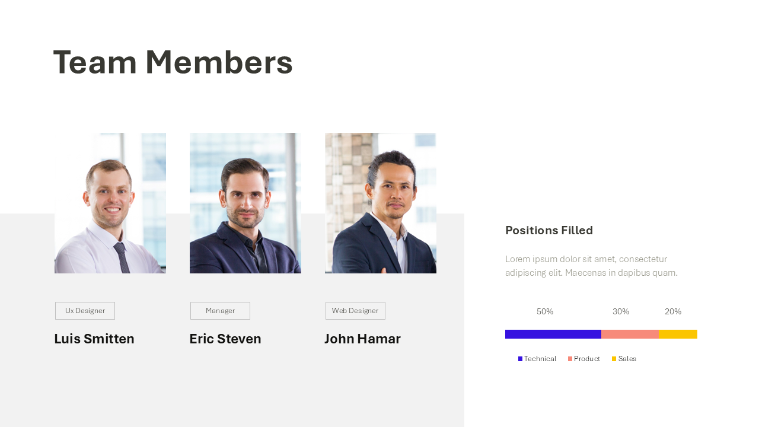Select the John Hamar name text
The height and width of the screenshot is (427, 759).
tap(362, 339)
